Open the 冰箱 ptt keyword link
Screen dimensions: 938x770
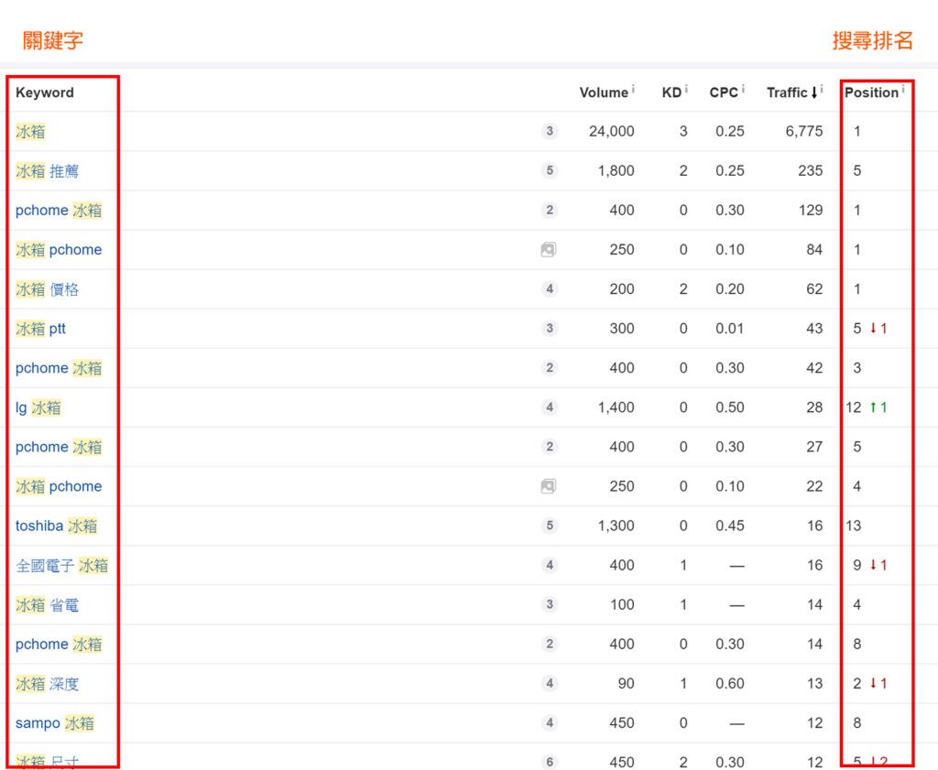tap(40, 329)
